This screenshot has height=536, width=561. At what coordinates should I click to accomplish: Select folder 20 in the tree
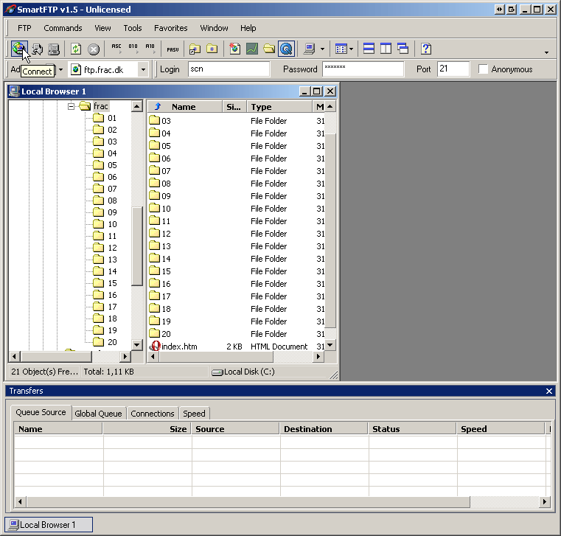tap(105, 342)
